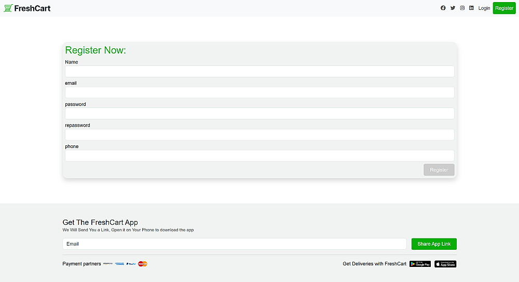Viewport: 519px width, 282px height.
Task: Click the 'We Will Send You a Link' description
Action: point(128,230)
